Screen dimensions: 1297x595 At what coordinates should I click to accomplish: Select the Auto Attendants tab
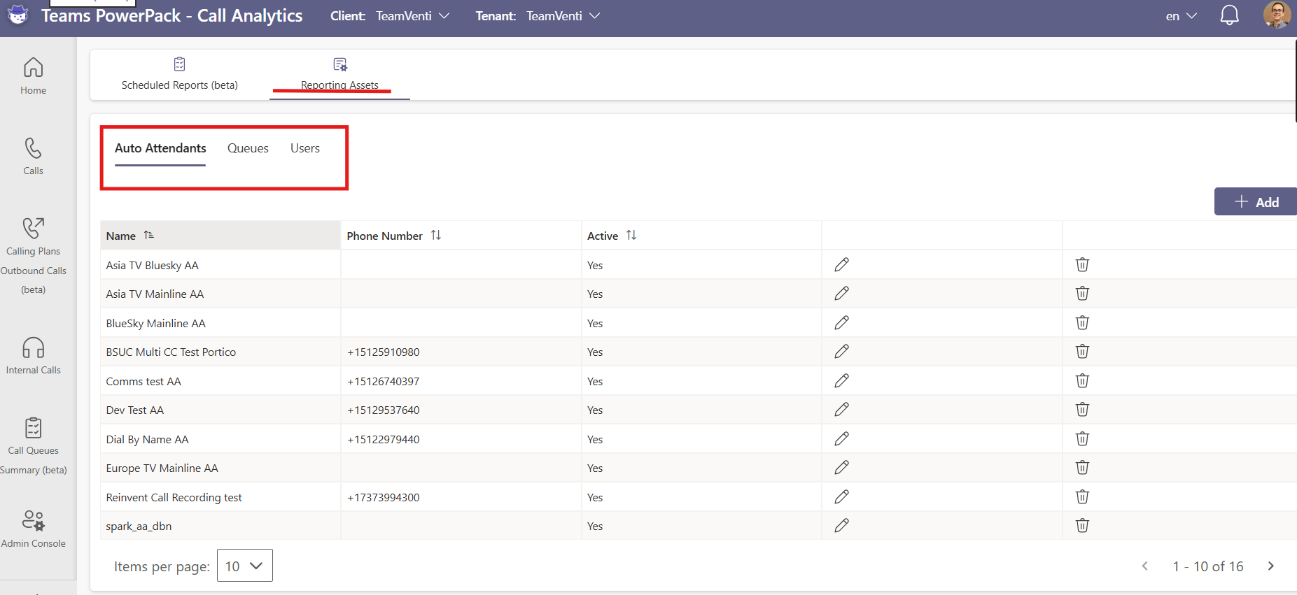click(160, 148)
